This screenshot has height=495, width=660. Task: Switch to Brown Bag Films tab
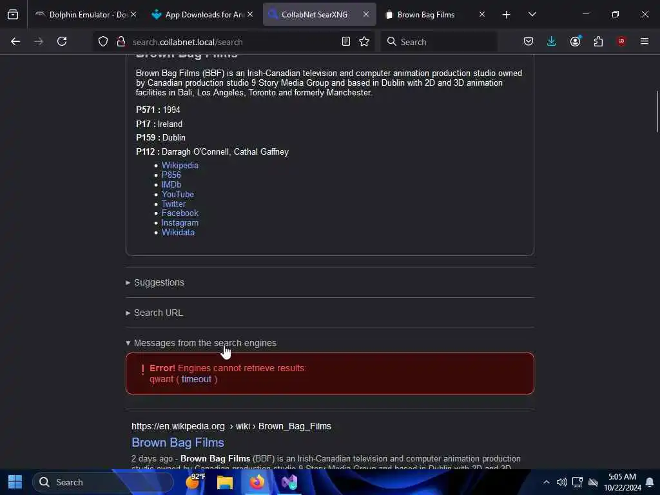click(436, 14)
